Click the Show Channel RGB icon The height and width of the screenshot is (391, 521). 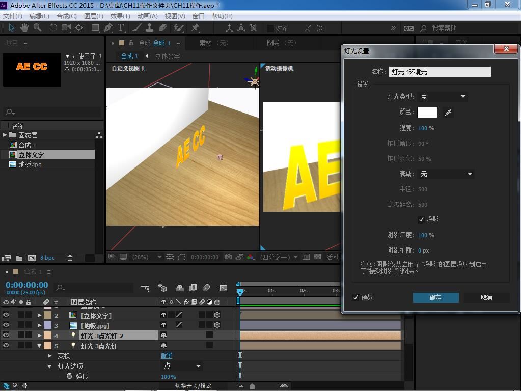coord(250,257)
